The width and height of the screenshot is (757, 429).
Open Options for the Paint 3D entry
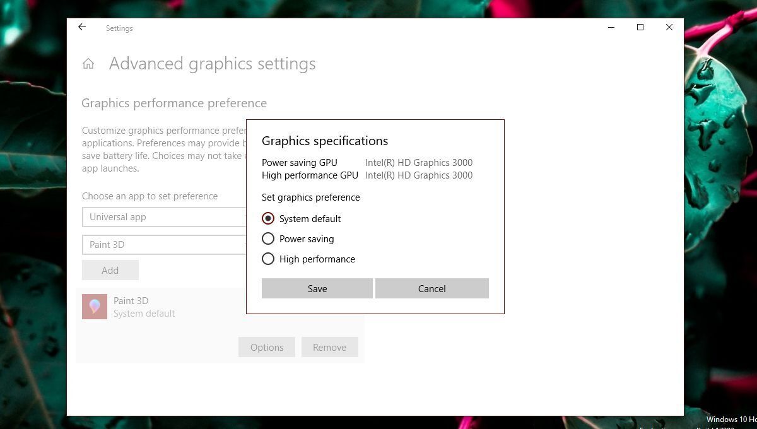266,347
